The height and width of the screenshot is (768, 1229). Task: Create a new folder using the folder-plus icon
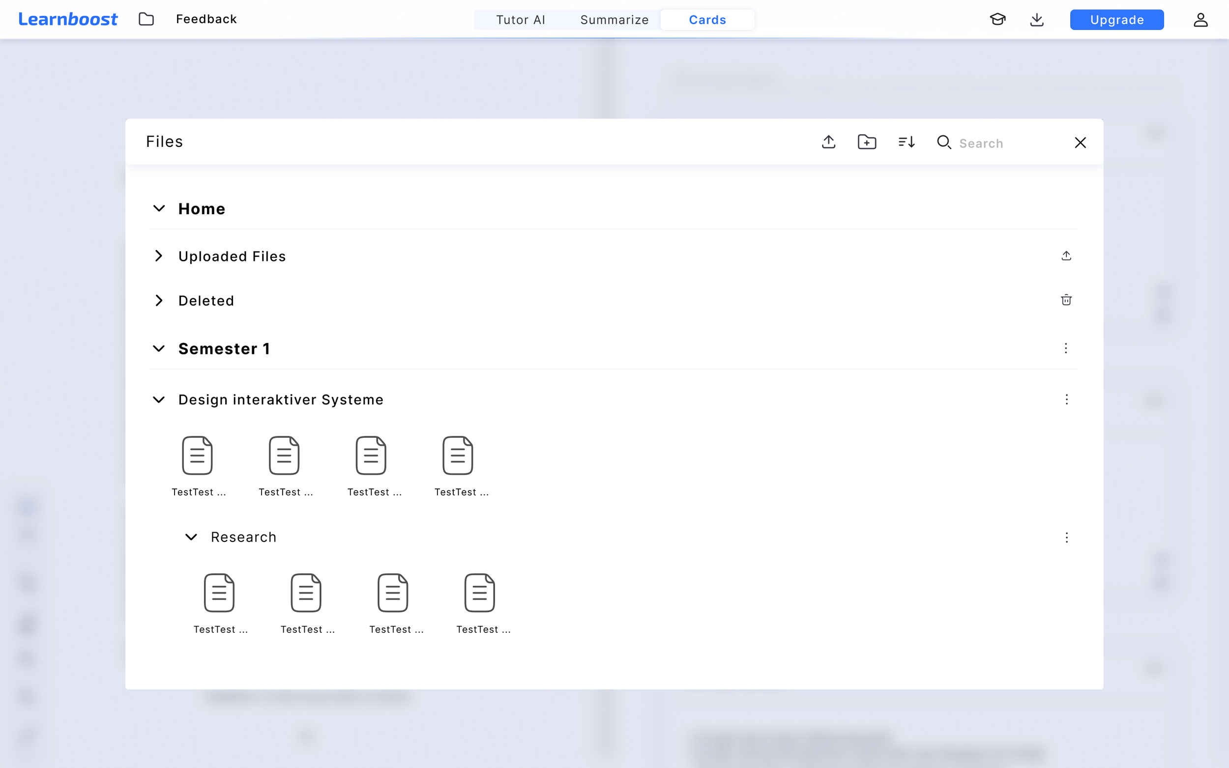click(x=867, y=142)
